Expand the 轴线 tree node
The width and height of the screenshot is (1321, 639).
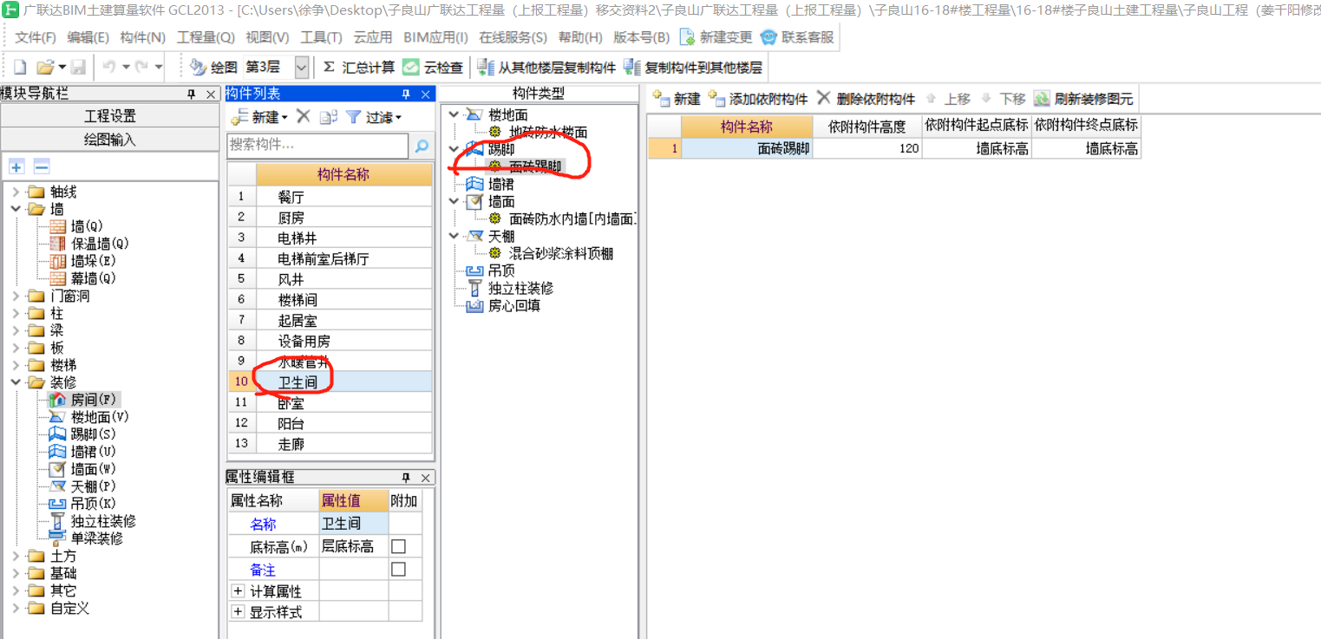point(16,192)
